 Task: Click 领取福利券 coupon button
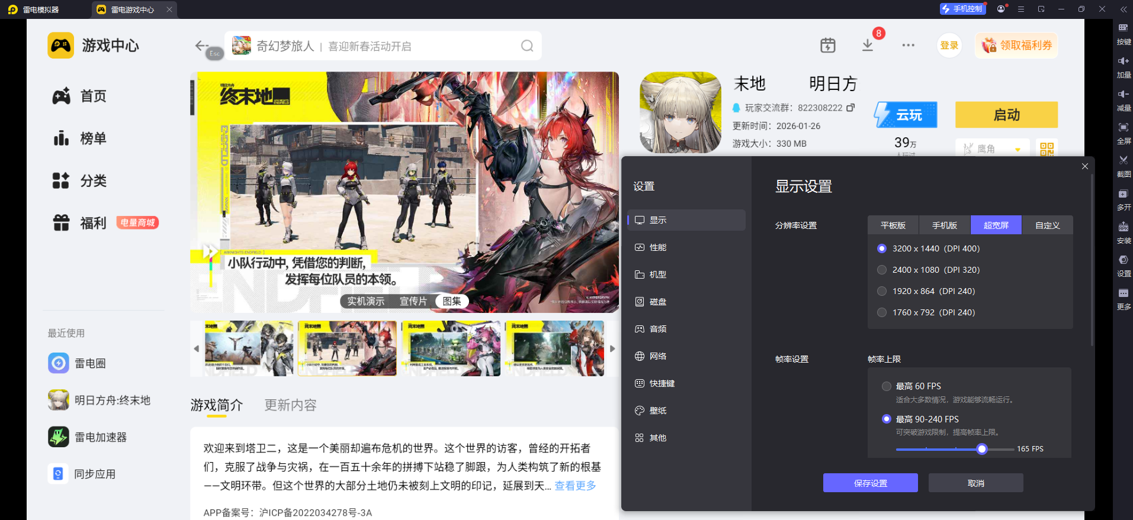pos(1016,46)
